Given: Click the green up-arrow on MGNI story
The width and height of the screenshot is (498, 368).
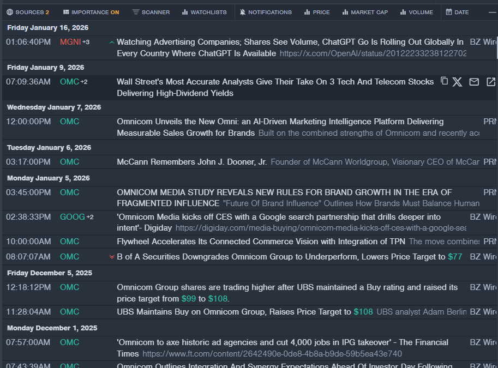Looking at the screenshot, I should click(112, 42).
